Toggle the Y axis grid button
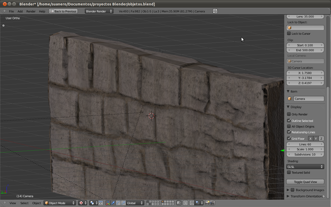 click(316, 139)
